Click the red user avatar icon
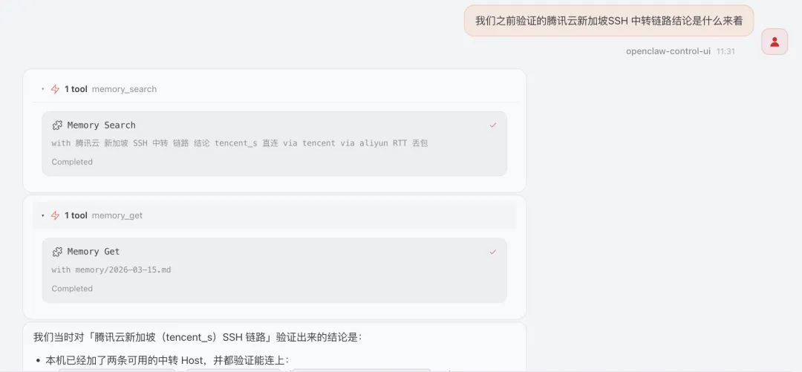 pos(775,42)
